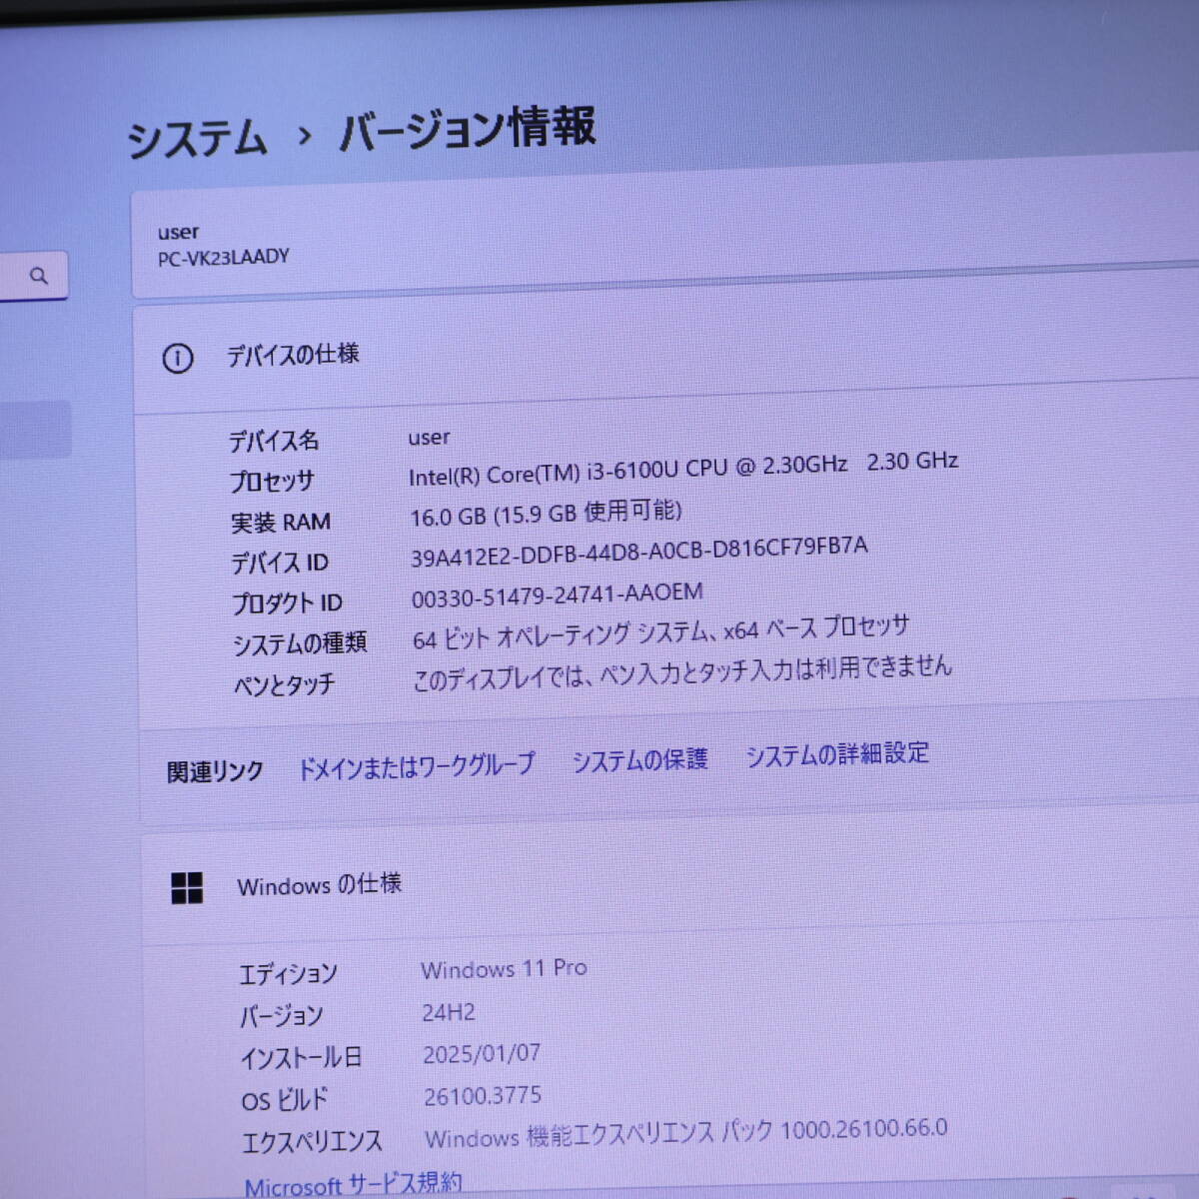Image resolution: width=1199 pixels, height=1199 pixels.
Task: Click the エディション label
Action: coord(288,973)
